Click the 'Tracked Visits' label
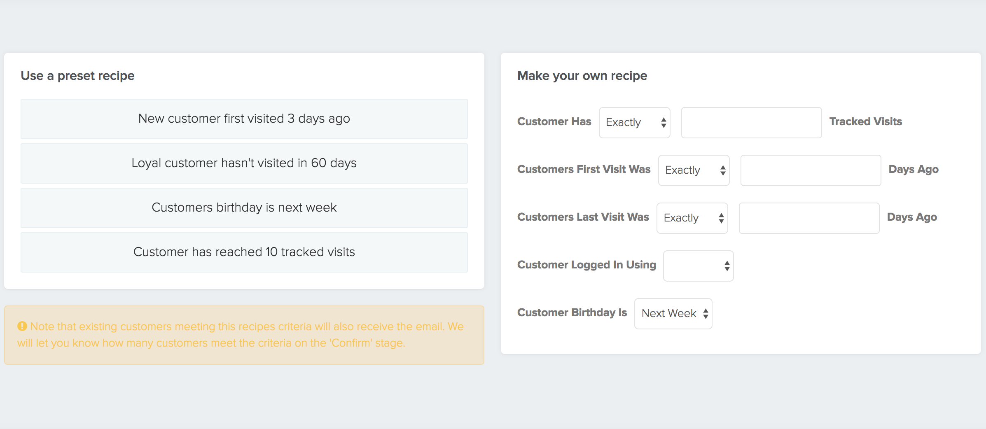Viewport: 986px width, 429px height. pyautogui.click(x=865, y=121)
